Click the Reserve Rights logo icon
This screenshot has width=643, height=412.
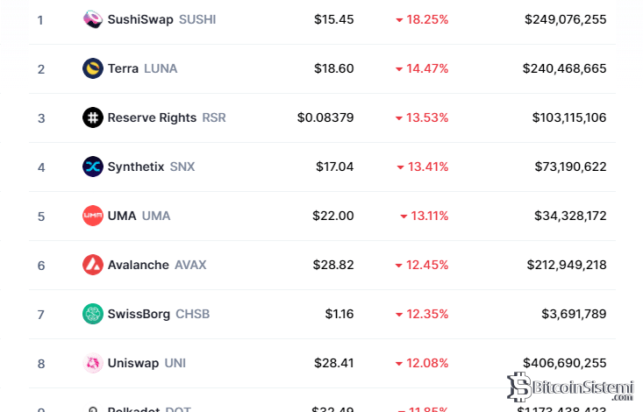click(x=93, y=117)
